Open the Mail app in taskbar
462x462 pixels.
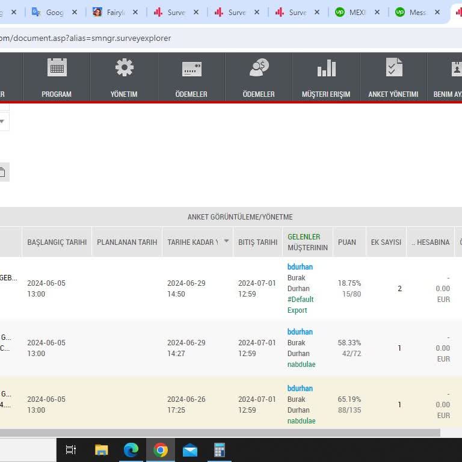(x=190, y=450)
